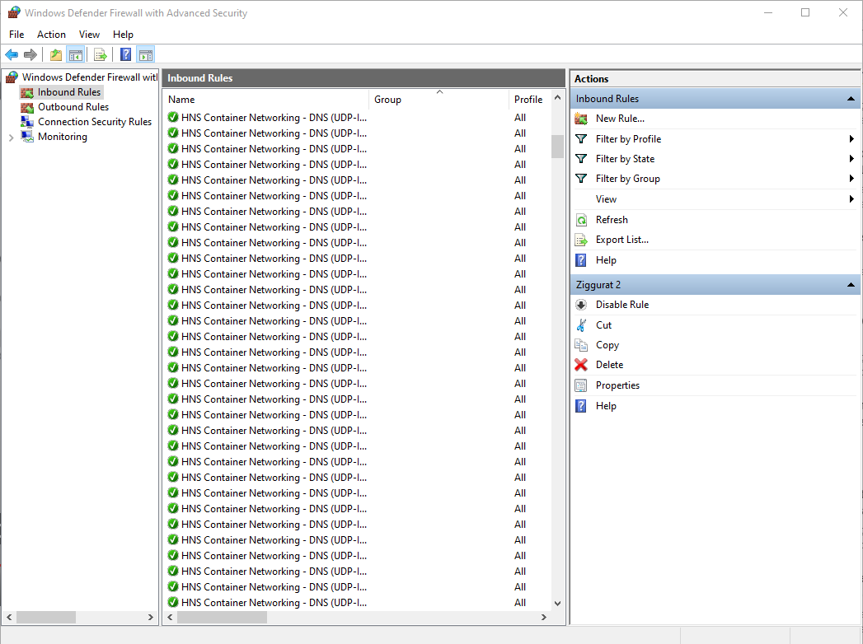Click New Rule... in Actions pane
The width and height of the screenshot is (863, 644).
pos(620,119)
